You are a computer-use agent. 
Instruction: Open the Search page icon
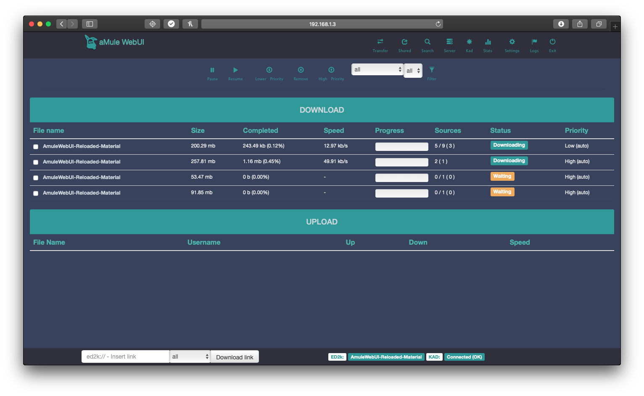click(x=427, y=42)
